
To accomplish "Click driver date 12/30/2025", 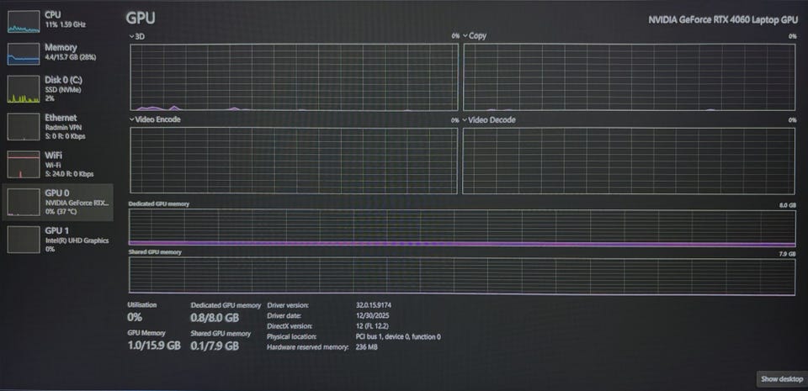I will point(373,315).
